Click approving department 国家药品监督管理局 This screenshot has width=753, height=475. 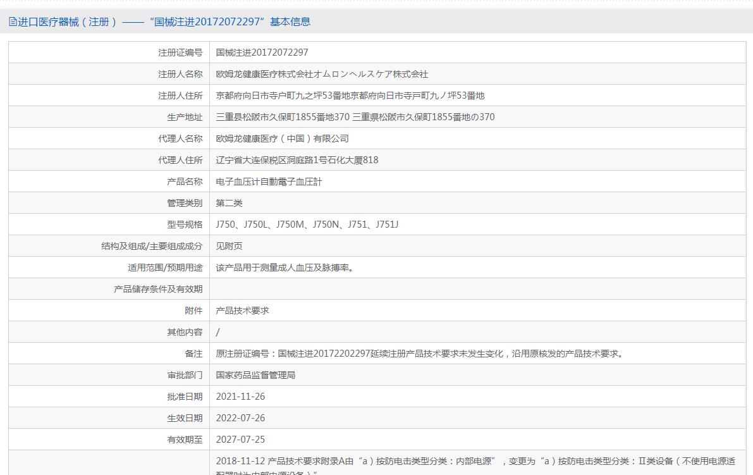[255, 375]
